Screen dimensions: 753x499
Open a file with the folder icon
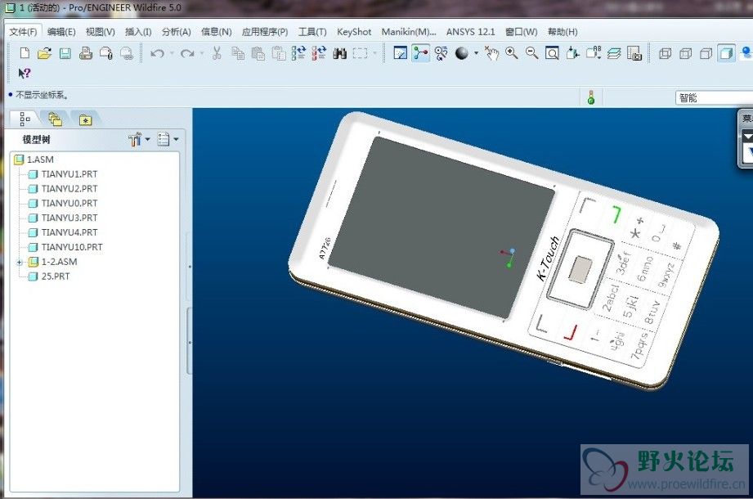point(45,53)
